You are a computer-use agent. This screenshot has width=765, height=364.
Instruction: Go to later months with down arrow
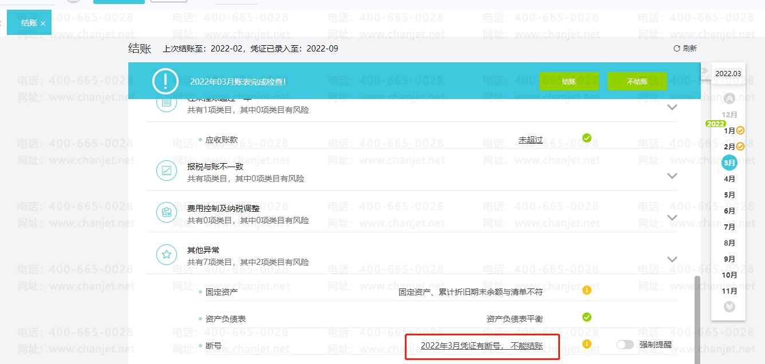coord(729,307)
